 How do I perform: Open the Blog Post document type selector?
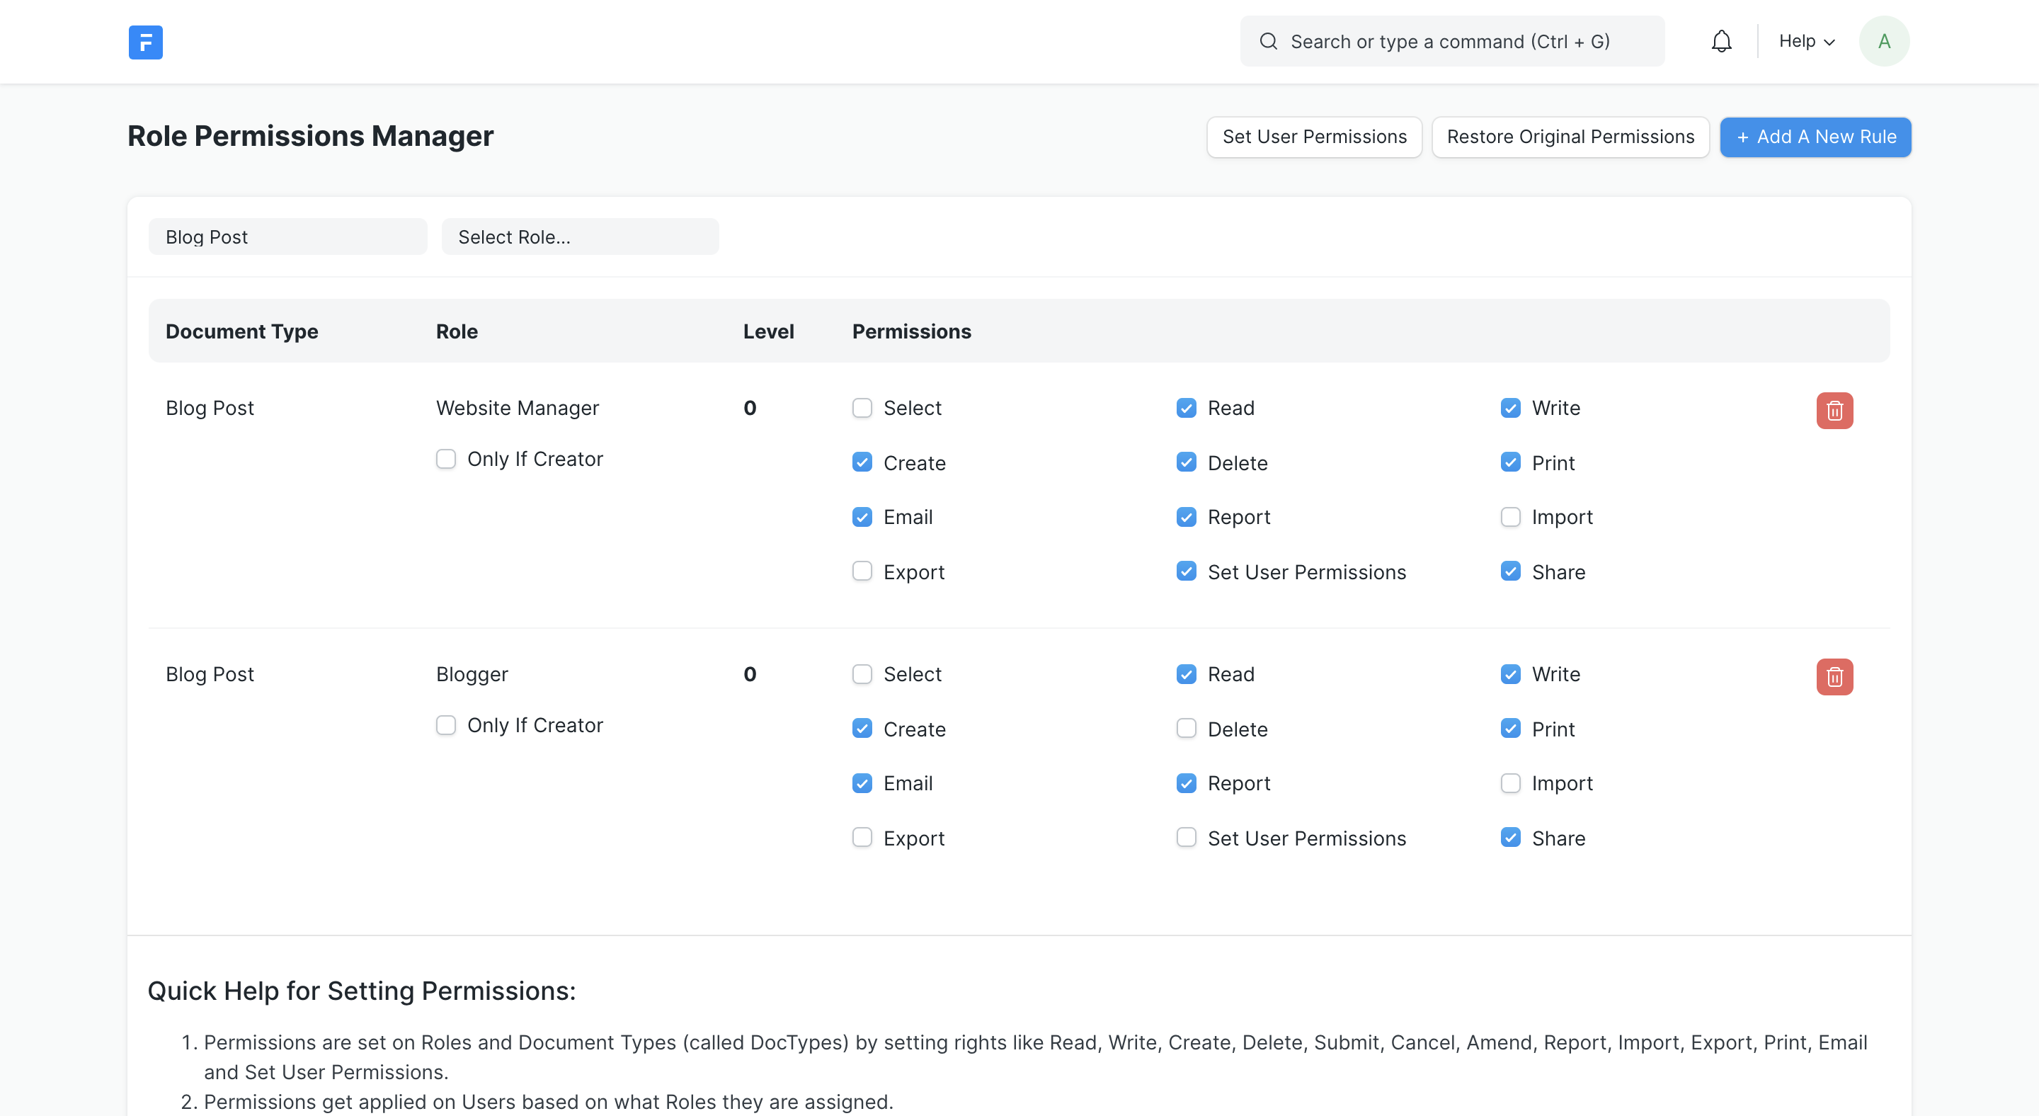[x=287, y=236]
